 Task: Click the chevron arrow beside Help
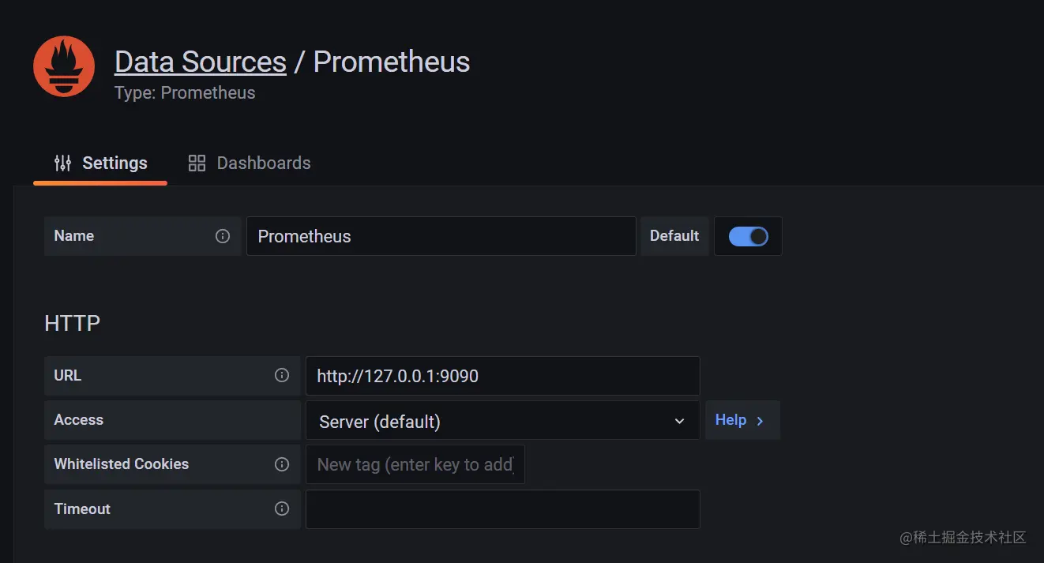click(x=760, y=421)
